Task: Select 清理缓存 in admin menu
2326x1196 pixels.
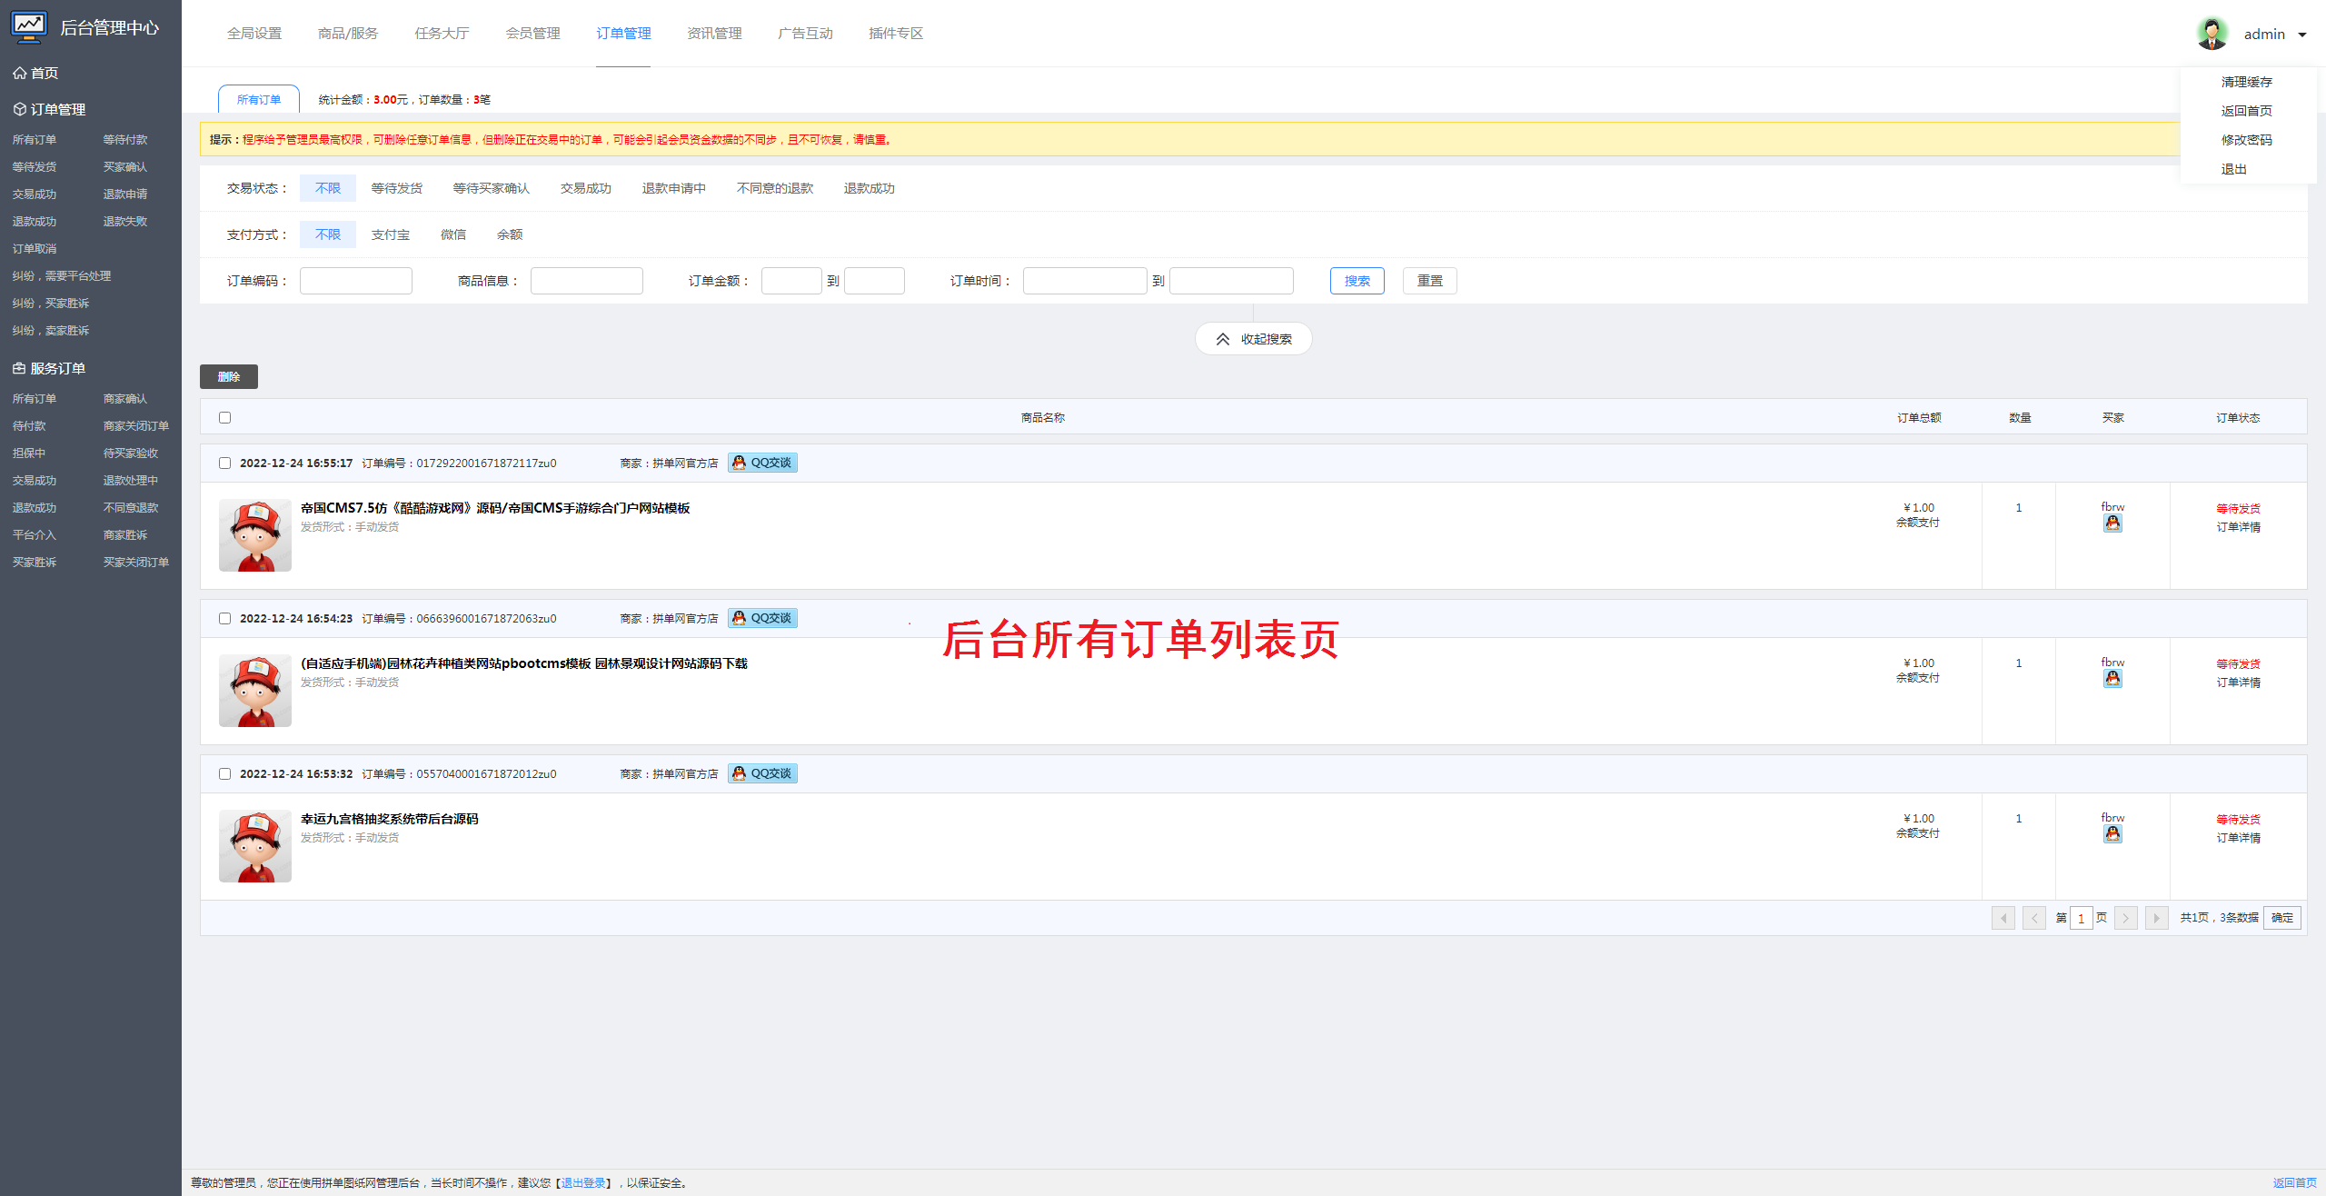Action: pos(2247,82)
